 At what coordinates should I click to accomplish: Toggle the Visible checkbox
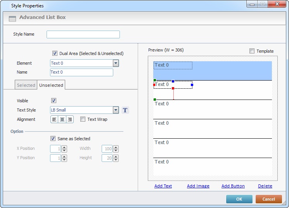54,101
